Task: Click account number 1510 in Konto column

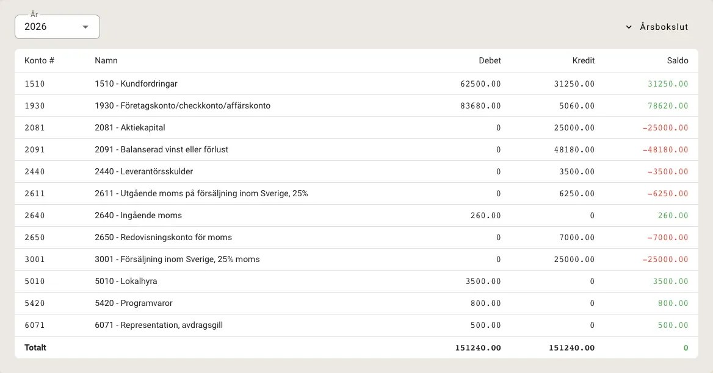Action: (x=35, y=84)
